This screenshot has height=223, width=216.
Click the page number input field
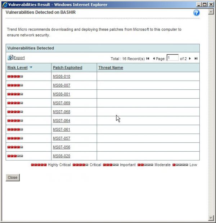(x=172, y=58)
